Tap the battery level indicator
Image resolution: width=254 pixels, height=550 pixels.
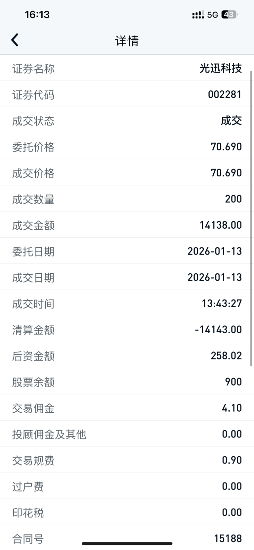[229, 15]
